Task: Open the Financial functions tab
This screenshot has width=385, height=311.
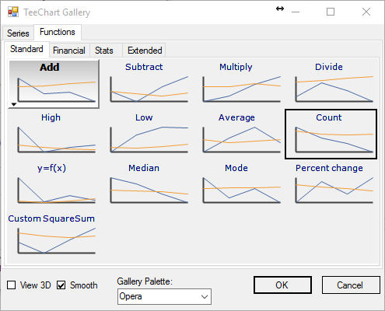Action: coord(69,51)
